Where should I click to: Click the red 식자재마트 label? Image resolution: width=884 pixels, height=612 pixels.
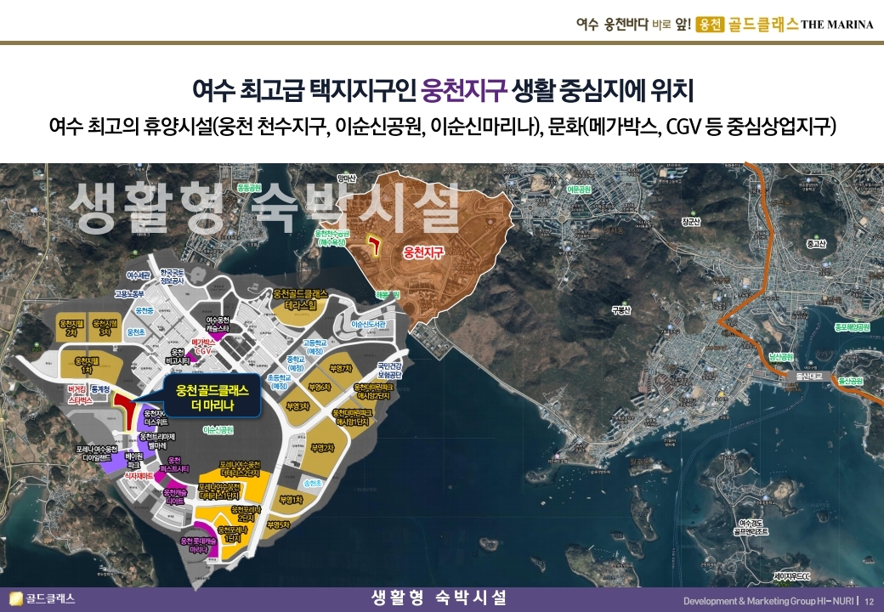[x=139, y=476]
